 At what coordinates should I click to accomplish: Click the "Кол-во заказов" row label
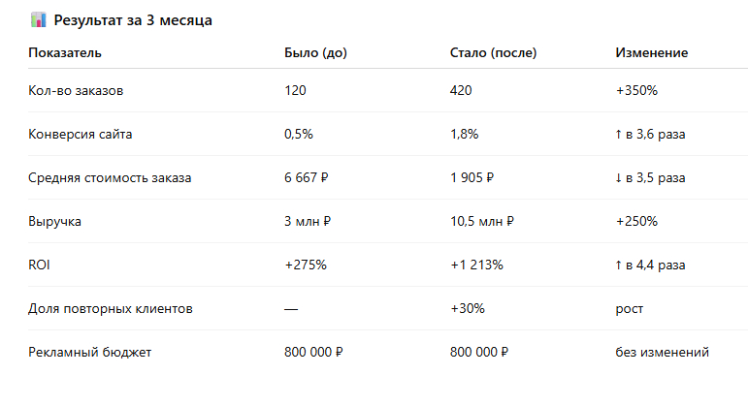pos(77,90)
